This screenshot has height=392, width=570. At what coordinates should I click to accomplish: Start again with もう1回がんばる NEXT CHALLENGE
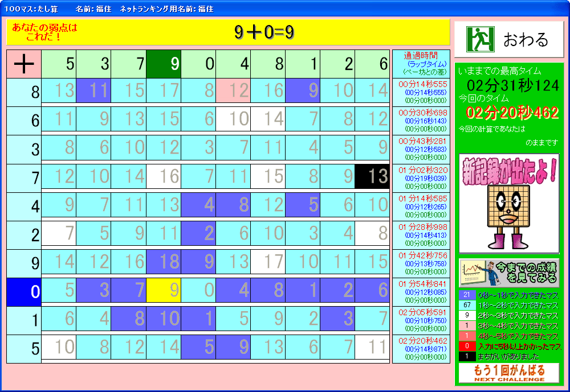tap(509, 373)
